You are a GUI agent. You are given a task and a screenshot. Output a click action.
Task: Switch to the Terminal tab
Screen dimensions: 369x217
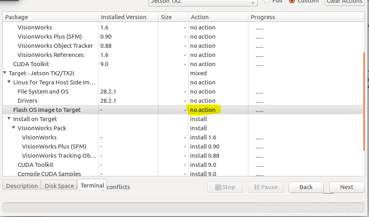click(x=92, y=185)
